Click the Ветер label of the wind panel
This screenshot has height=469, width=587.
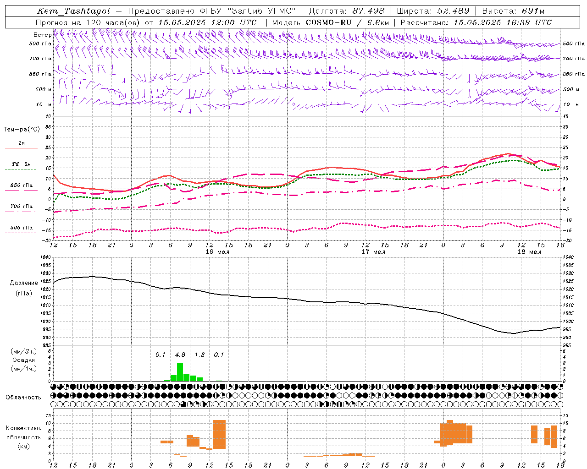pos(42,35)
